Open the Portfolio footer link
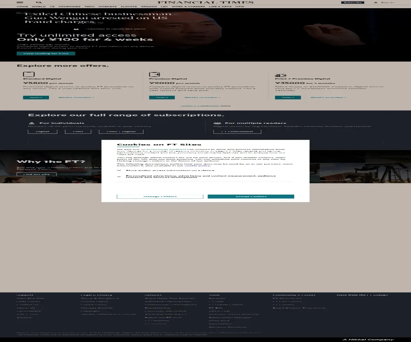Screen dimensions: 411x342 217,298
